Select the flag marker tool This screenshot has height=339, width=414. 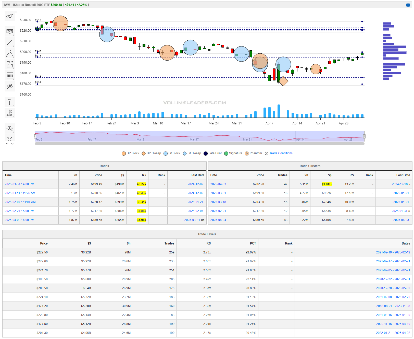(x=10, y=113)
